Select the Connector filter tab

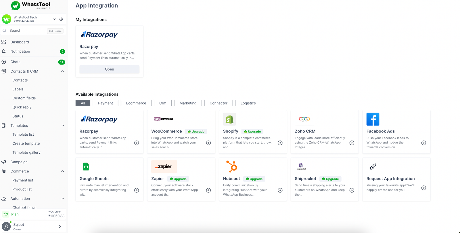[x=218, y=103]
